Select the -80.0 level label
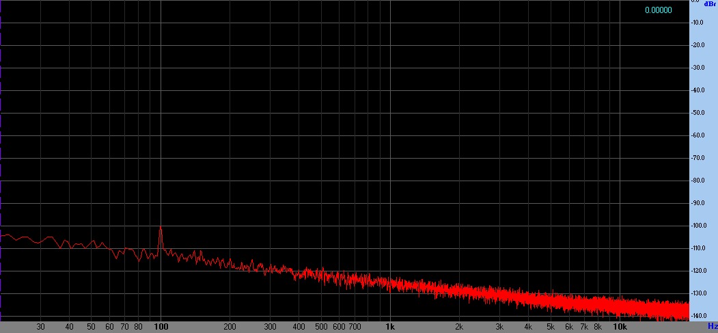 pyautogui.click(x=698, y=181)
